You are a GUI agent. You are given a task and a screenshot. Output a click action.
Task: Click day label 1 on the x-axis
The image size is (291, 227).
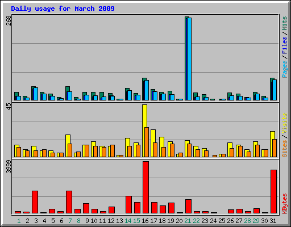point(19,221)
